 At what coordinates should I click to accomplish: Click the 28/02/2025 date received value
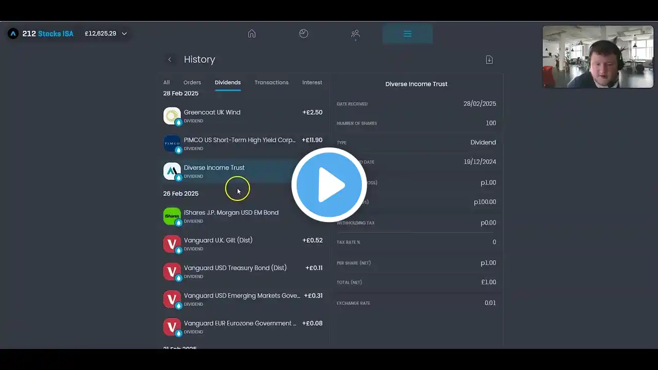(480, 104)
